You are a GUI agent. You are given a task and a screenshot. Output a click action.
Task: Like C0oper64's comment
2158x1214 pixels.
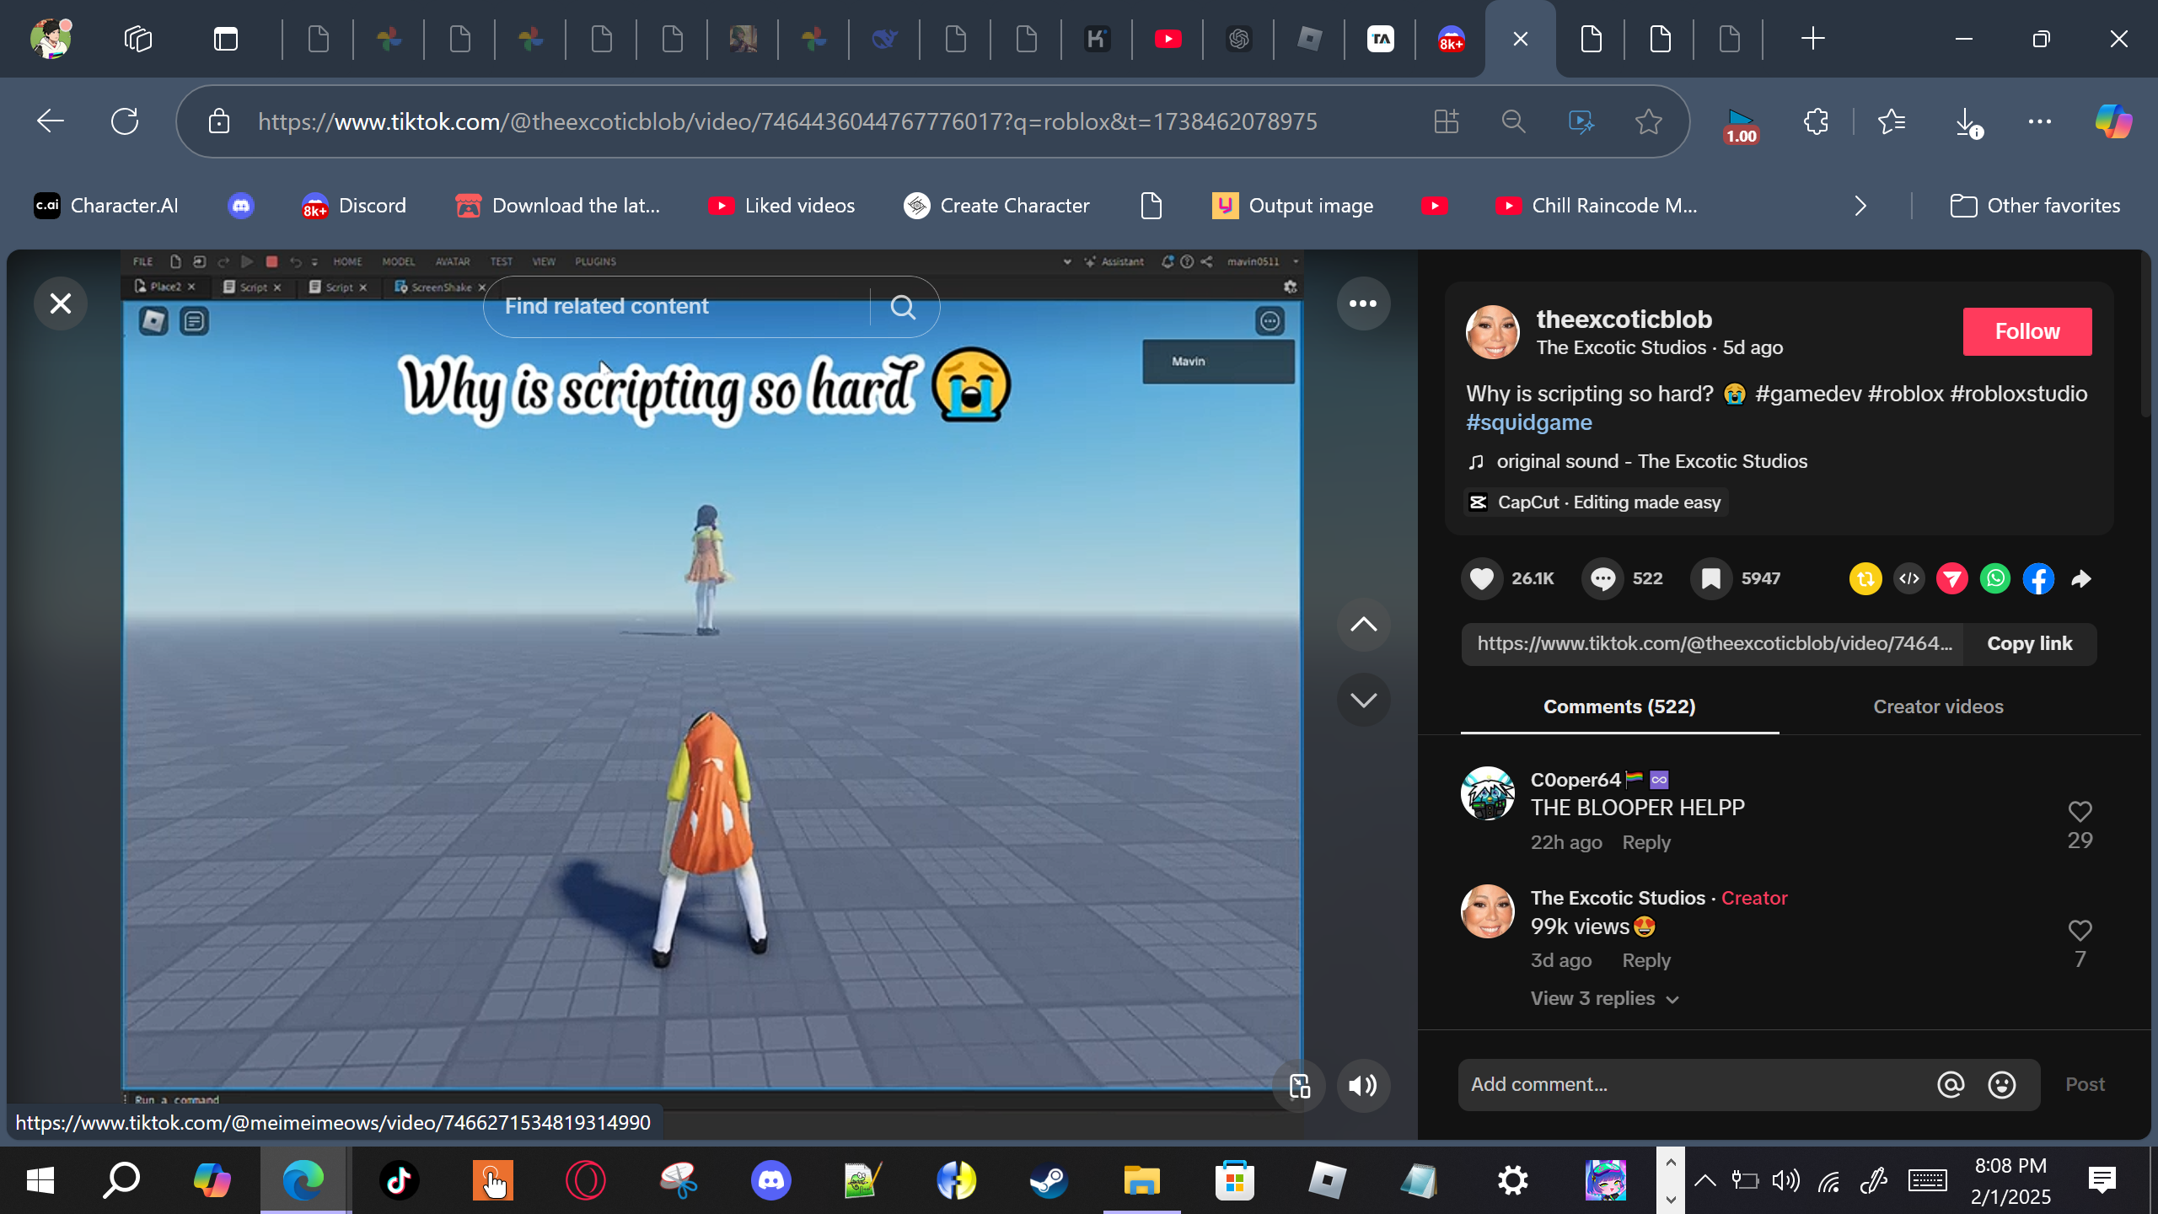pyautogui.click(x=2080, y=811)
